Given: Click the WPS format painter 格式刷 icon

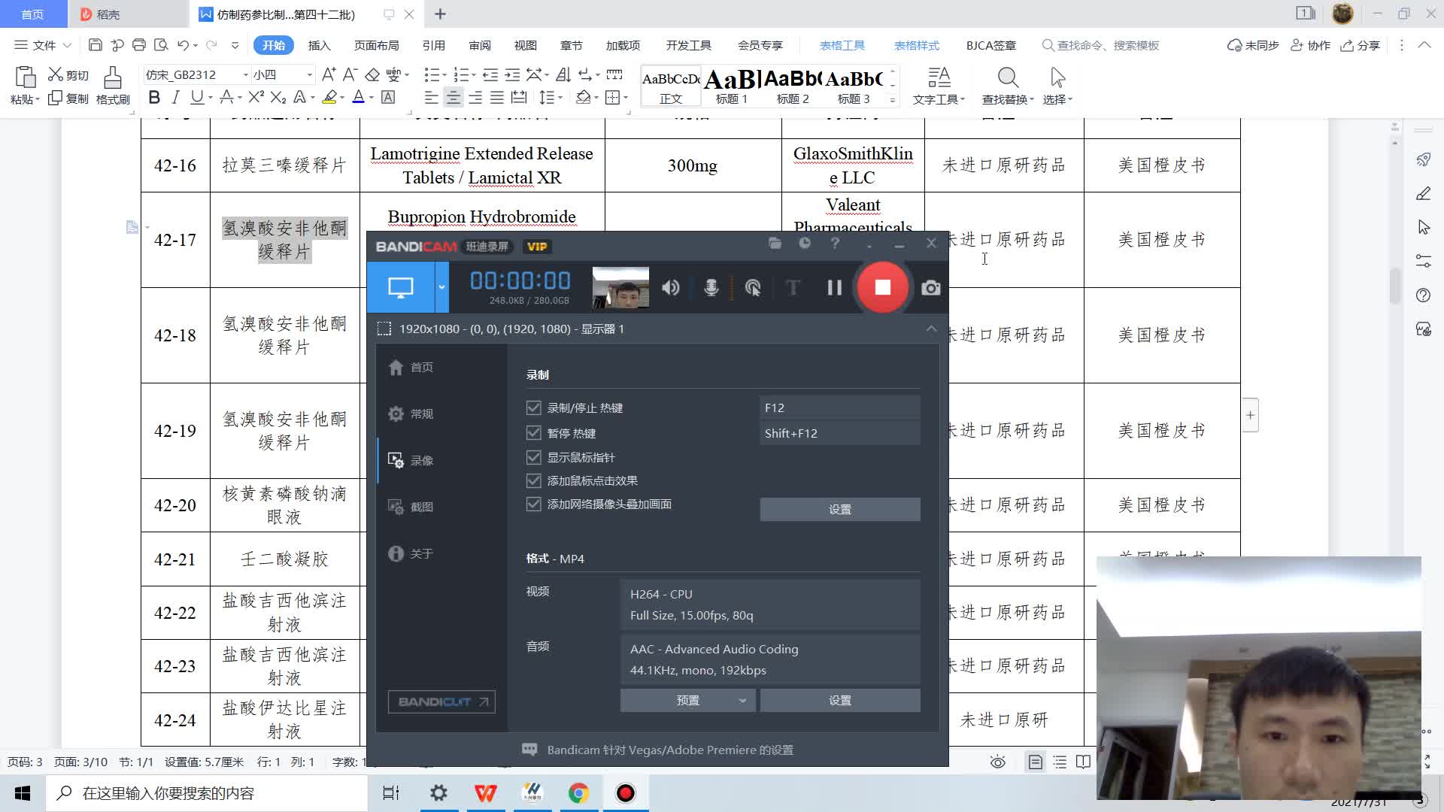Looking at the screenshot, I should (113, 85).
